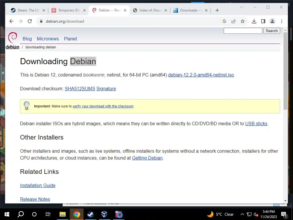Open the Signature link
The width and height of the screenshot is (293, 220).
[x=106, y=89]
